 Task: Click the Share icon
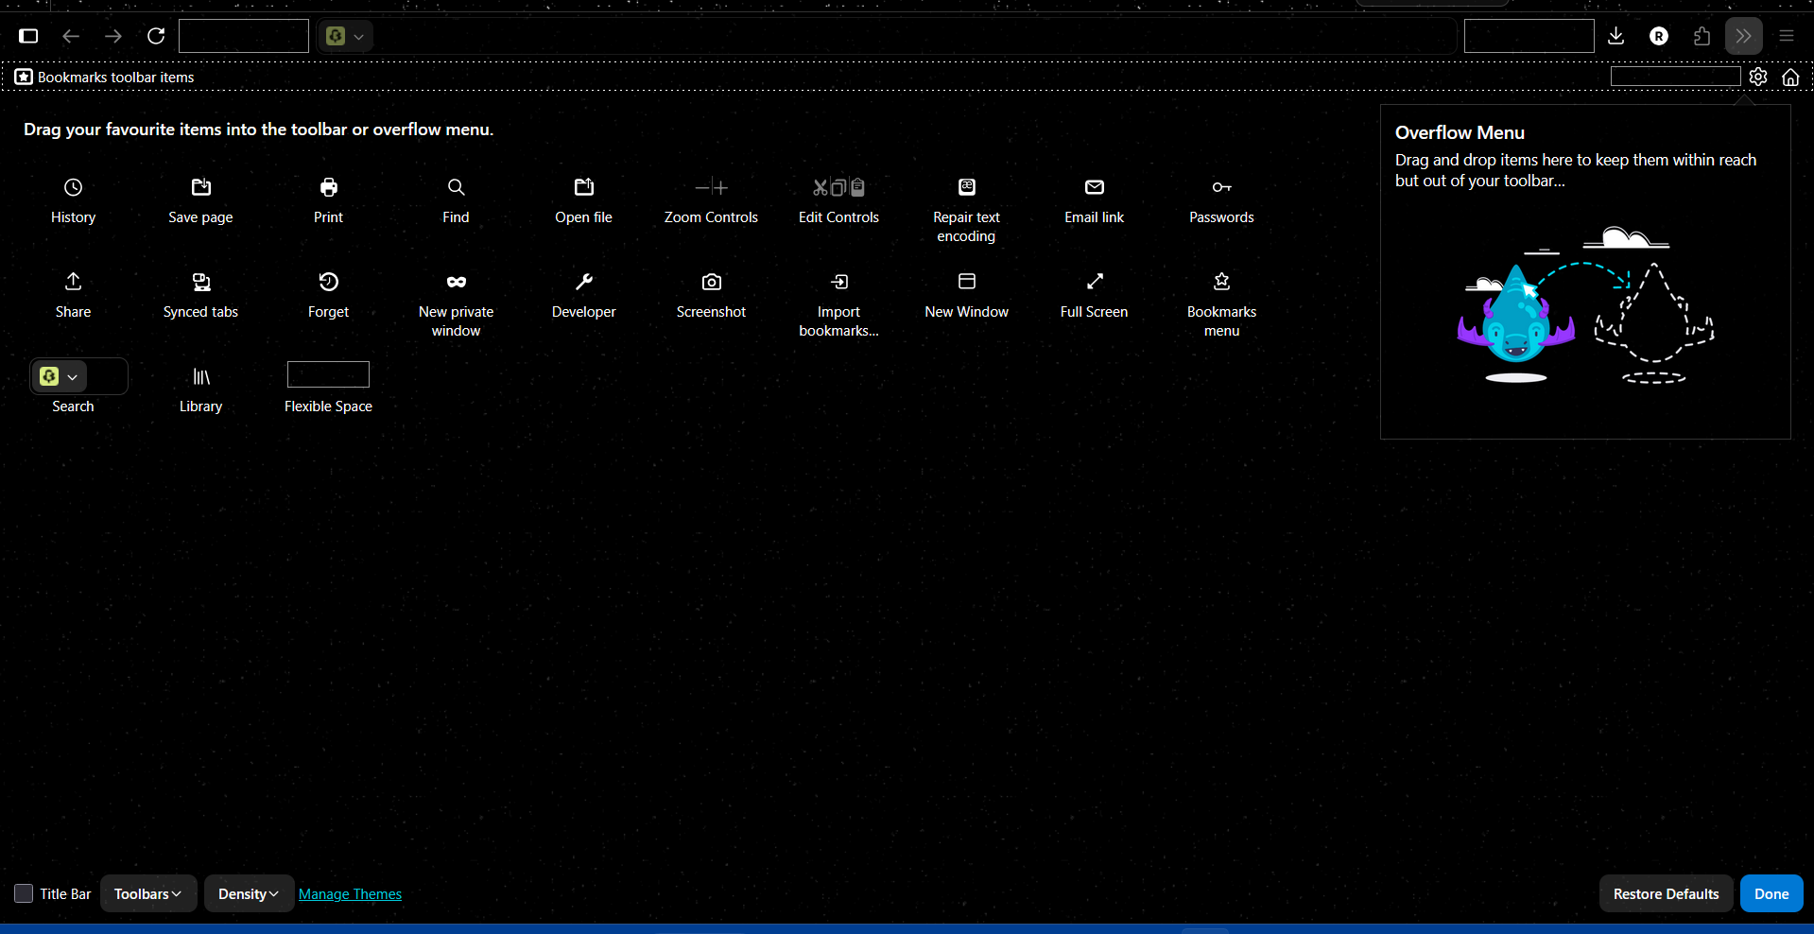(73, 282)
